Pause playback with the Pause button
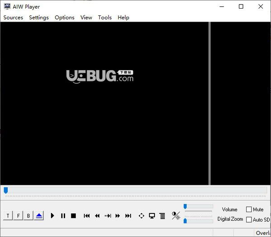The height and width of the screenshot is (237, 271). (x=63, y=216)
